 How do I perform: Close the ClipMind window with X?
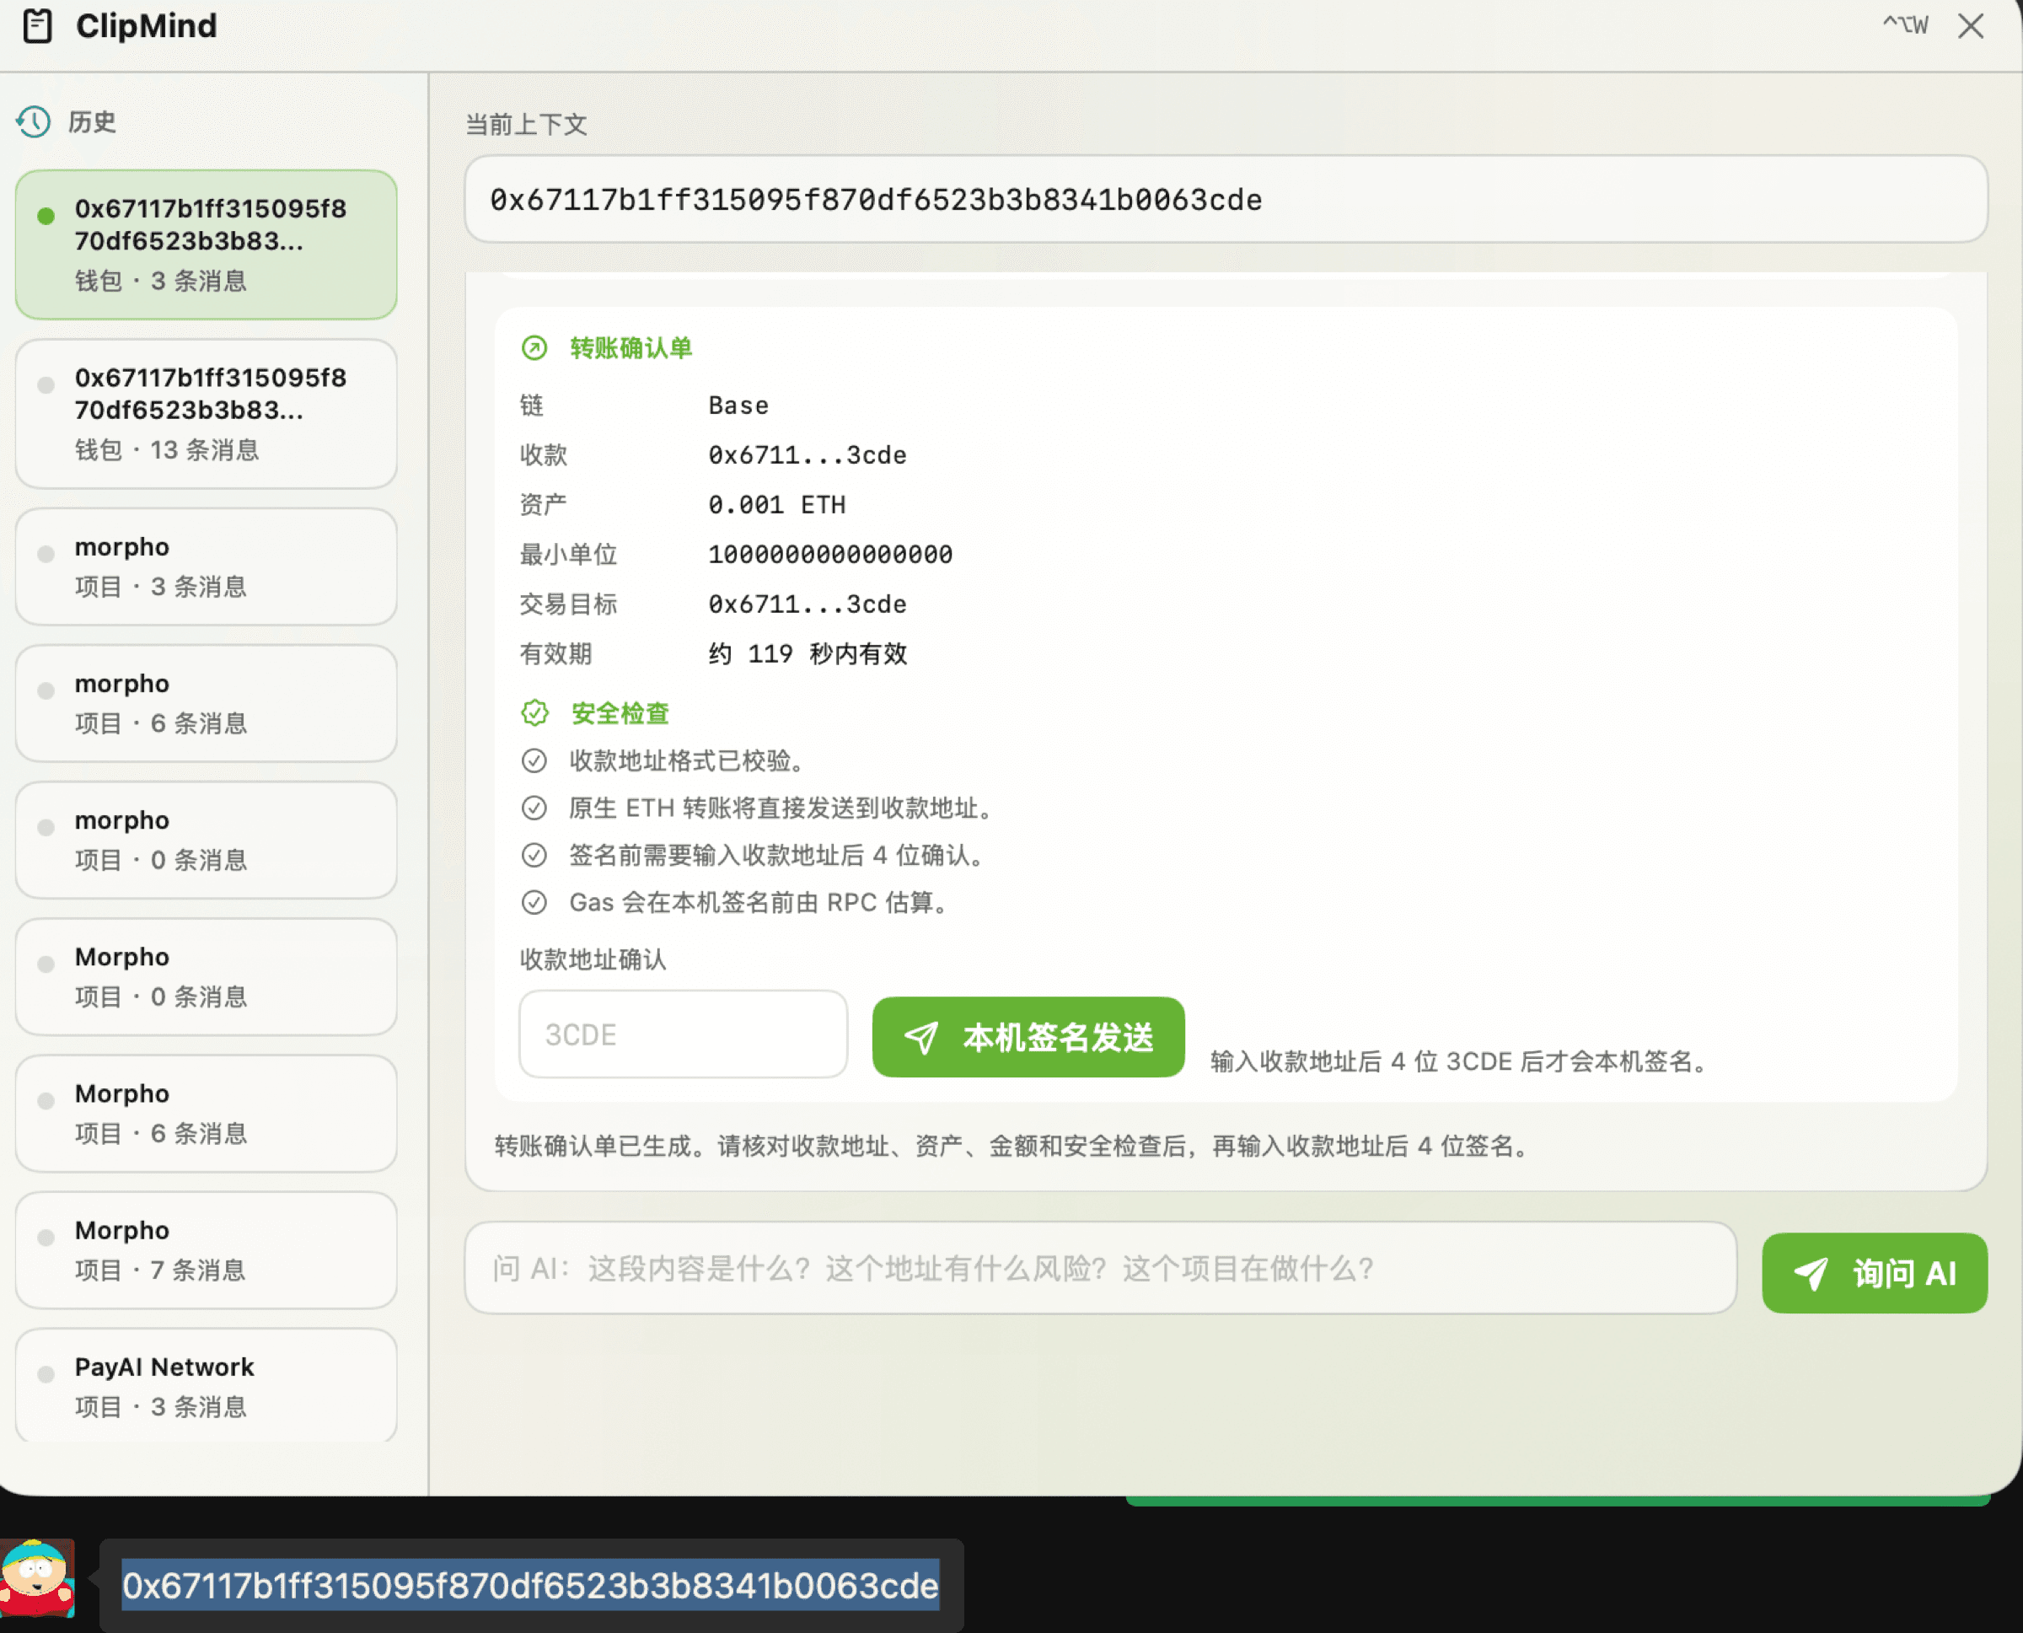pyautogui.click(x=1971, y=25)
